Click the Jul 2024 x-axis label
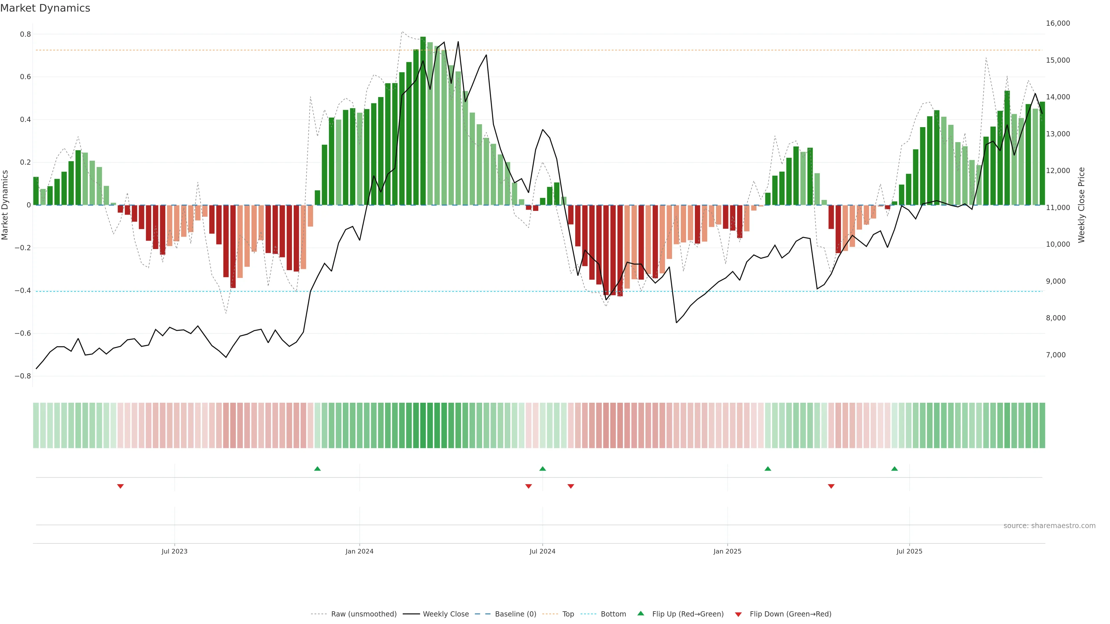Screen dimensions: 1110x624 (x=543, y=551)
